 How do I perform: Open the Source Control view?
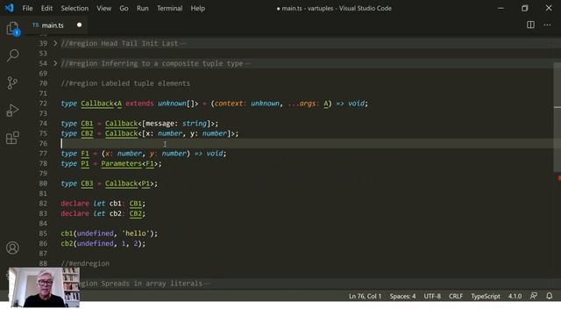(12, 83)
